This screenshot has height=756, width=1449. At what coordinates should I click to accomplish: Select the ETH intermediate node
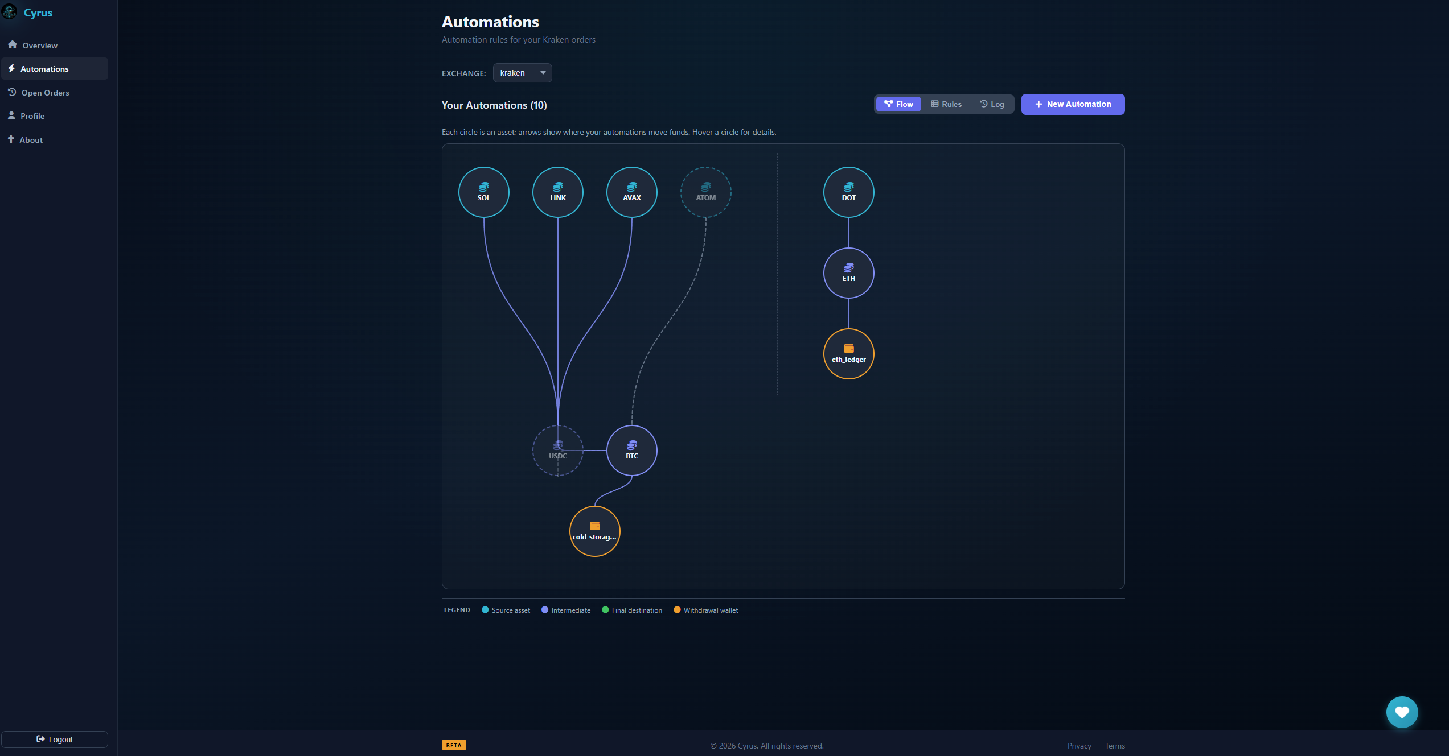click(x=849, y=273)
